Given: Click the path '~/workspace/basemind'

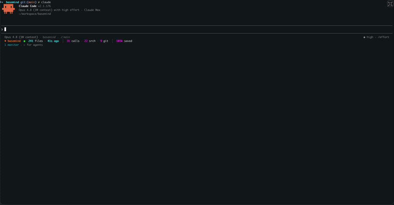Looking at the screenshot, I should (35, 14).
